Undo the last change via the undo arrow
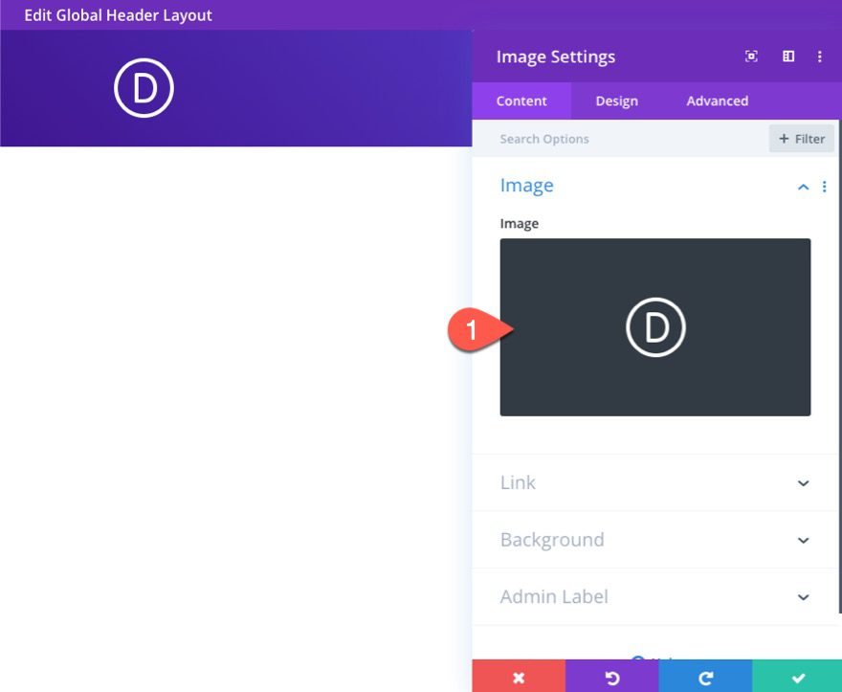The height and width of the screenshot is (692, 842). [612, 678]
